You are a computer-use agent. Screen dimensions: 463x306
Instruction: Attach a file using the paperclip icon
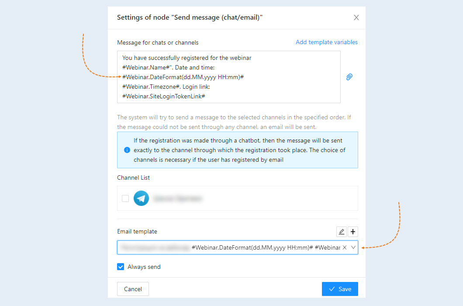(x=349, y=77)
